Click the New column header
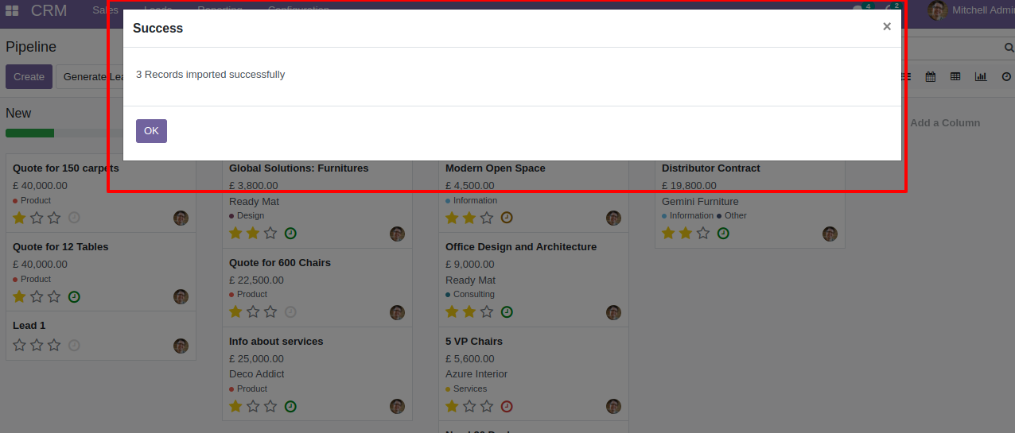1015x433 pixels. click(18, 114)
